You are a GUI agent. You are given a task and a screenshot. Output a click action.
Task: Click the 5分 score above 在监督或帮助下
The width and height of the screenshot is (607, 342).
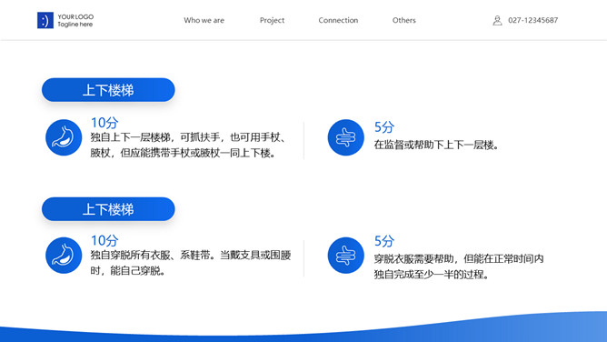(384, 126)
